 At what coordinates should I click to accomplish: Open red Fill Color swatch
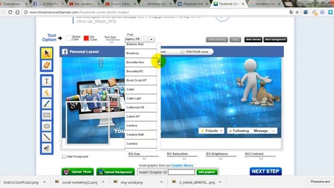pos(86,38)
